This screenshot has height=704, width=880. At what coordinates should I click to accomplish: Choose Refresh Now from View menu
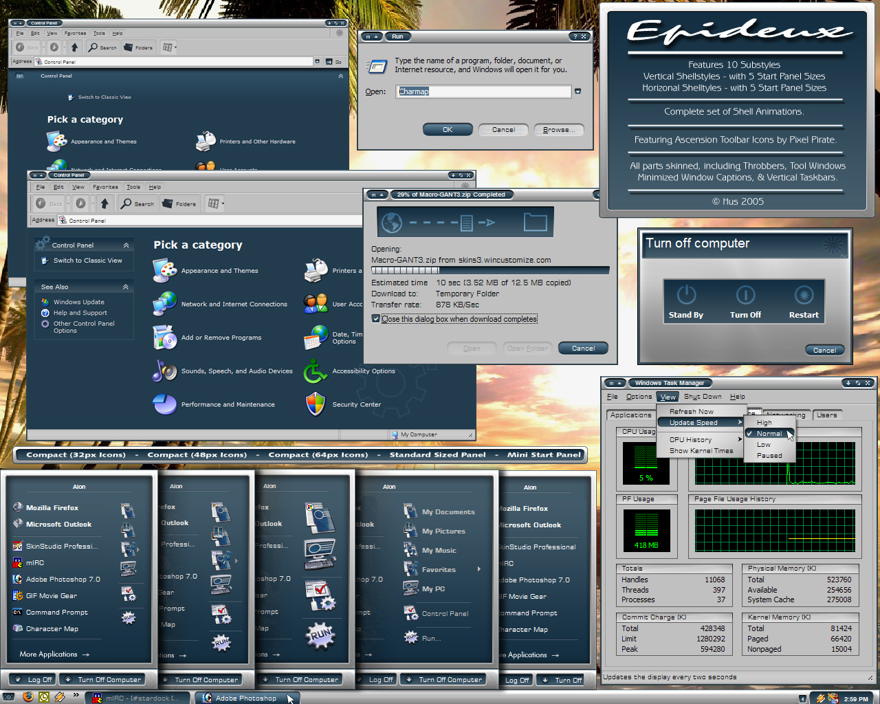pos(691,412)
